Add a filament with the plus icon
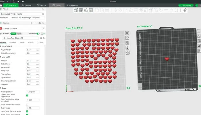The height and width of the screenshot is (115, 201). click(31, 23)
